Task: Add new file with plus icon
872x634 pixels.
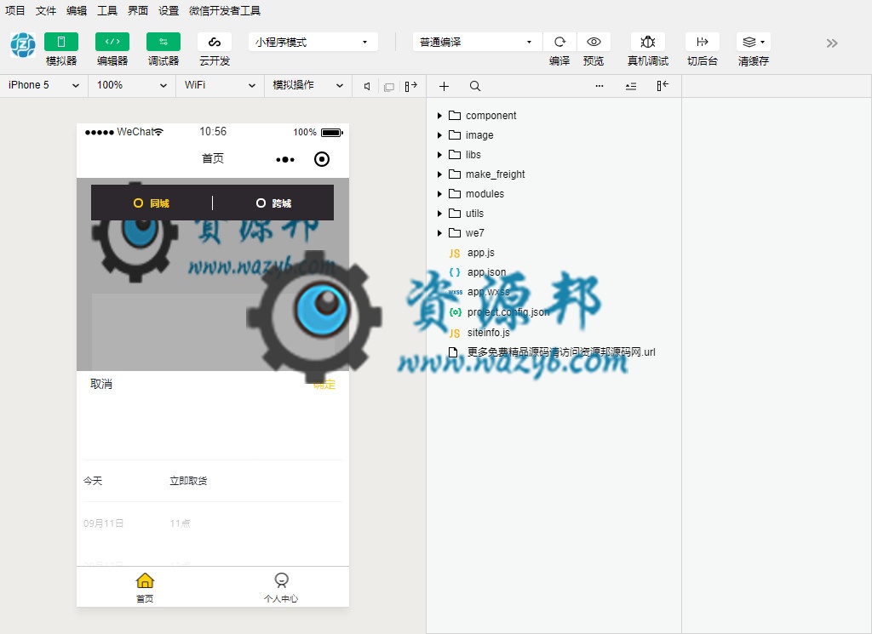Action: (444, 86)
